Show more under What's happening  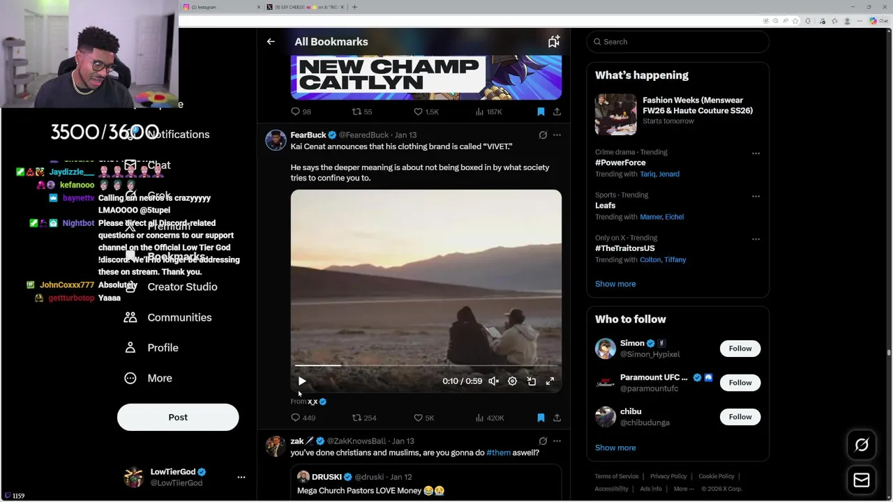[615, 284]
